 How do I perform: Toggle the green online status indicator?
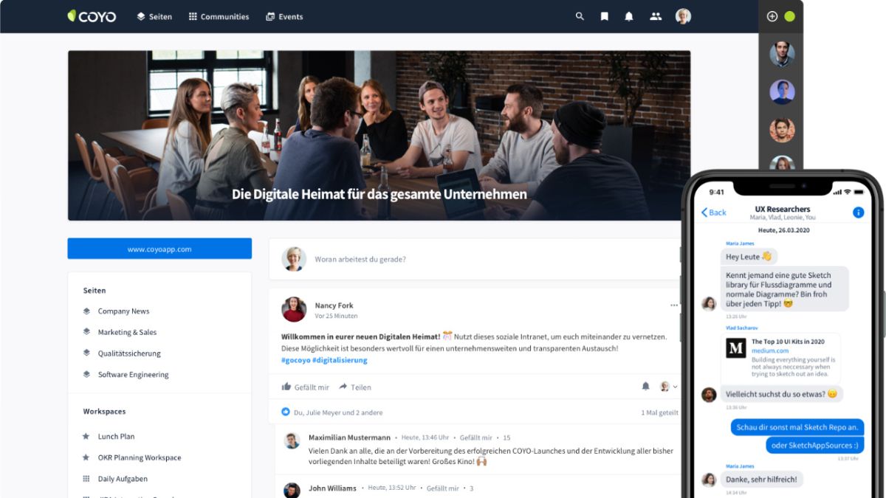(789, 16)
